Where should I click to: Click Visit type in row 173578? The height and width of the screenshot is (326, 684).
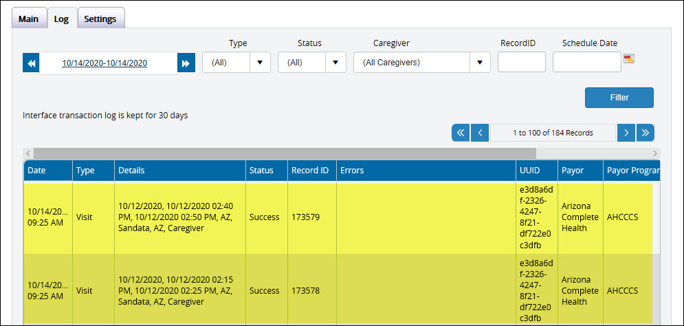84,291
